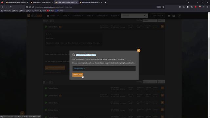210x118 pixels.
Task: Open the VirusTotal bookmark
Action: click(x=59, y=11)
